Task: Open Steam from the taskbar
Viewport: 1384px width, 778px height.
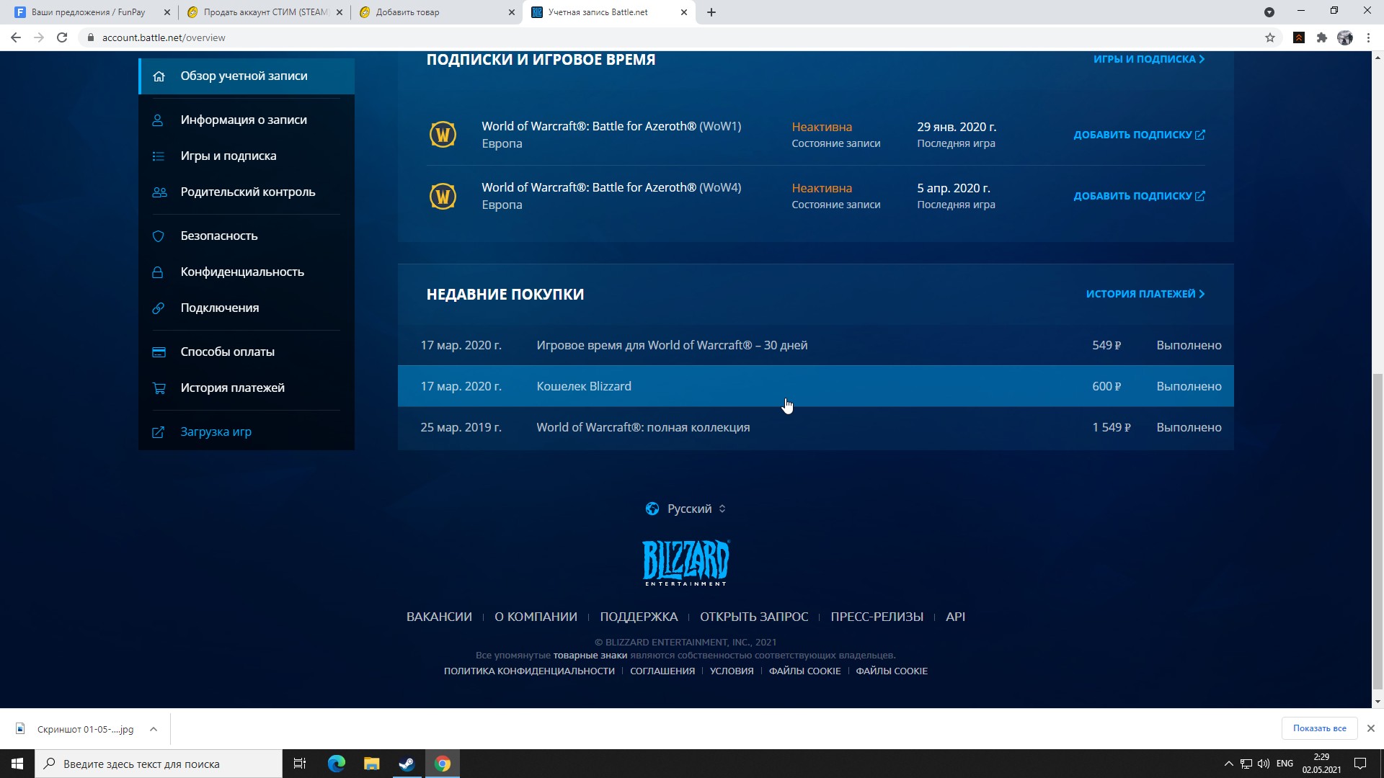Action: (407, 764)
